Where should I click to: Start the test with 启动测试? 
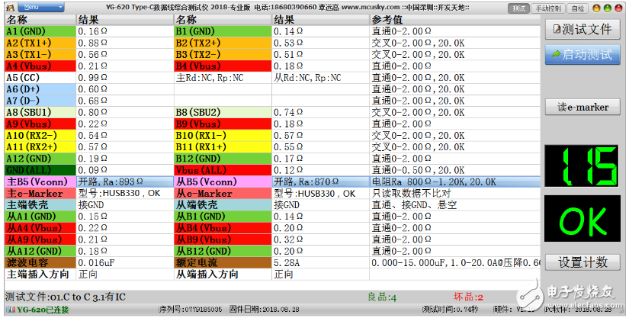tap(582, 55)
